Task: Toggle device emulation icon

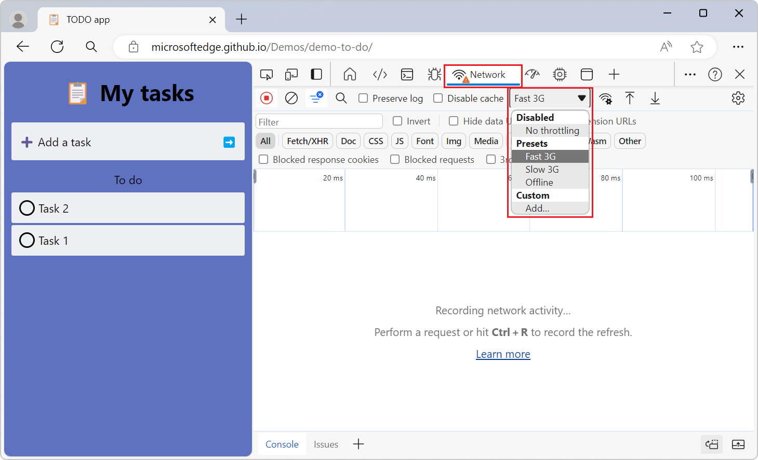Action: (291, 75)
